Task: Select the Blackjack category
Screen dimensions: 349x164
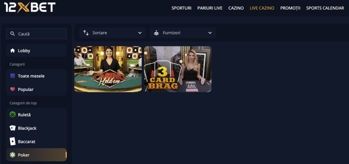Action: (36, 128)
